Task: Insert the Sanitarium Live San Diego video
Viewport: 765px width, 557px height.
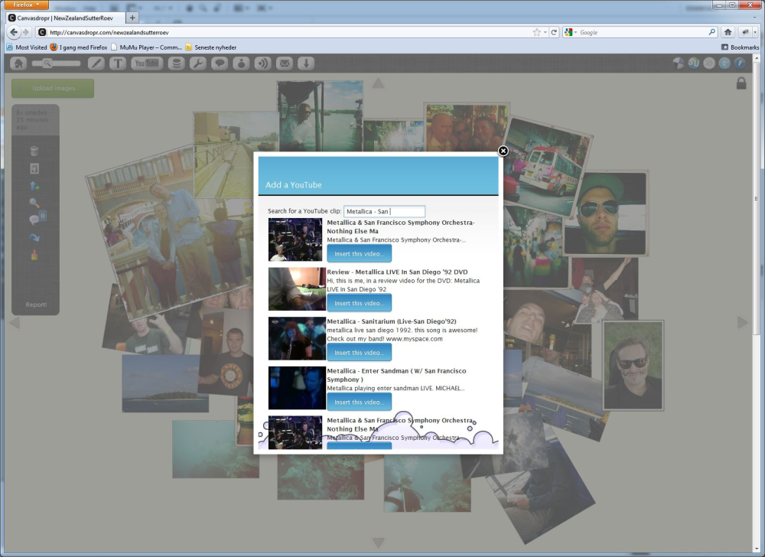Action: (x=359, y=353)
